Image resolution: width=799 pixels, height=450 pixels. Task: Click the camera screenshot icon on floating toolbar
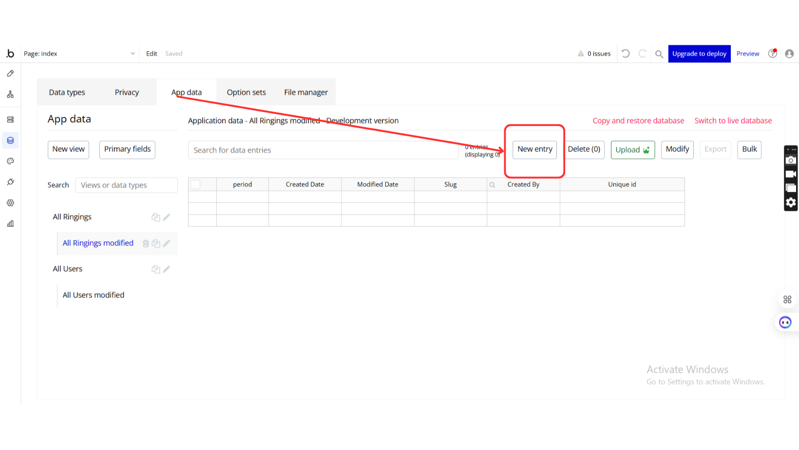tap(791, 160)
